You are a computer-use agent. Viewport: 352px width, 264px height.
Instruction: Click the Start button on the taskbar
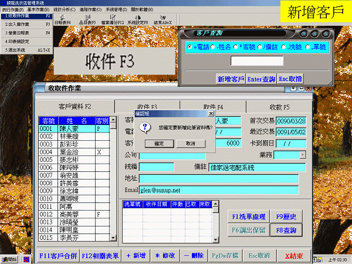8,259
